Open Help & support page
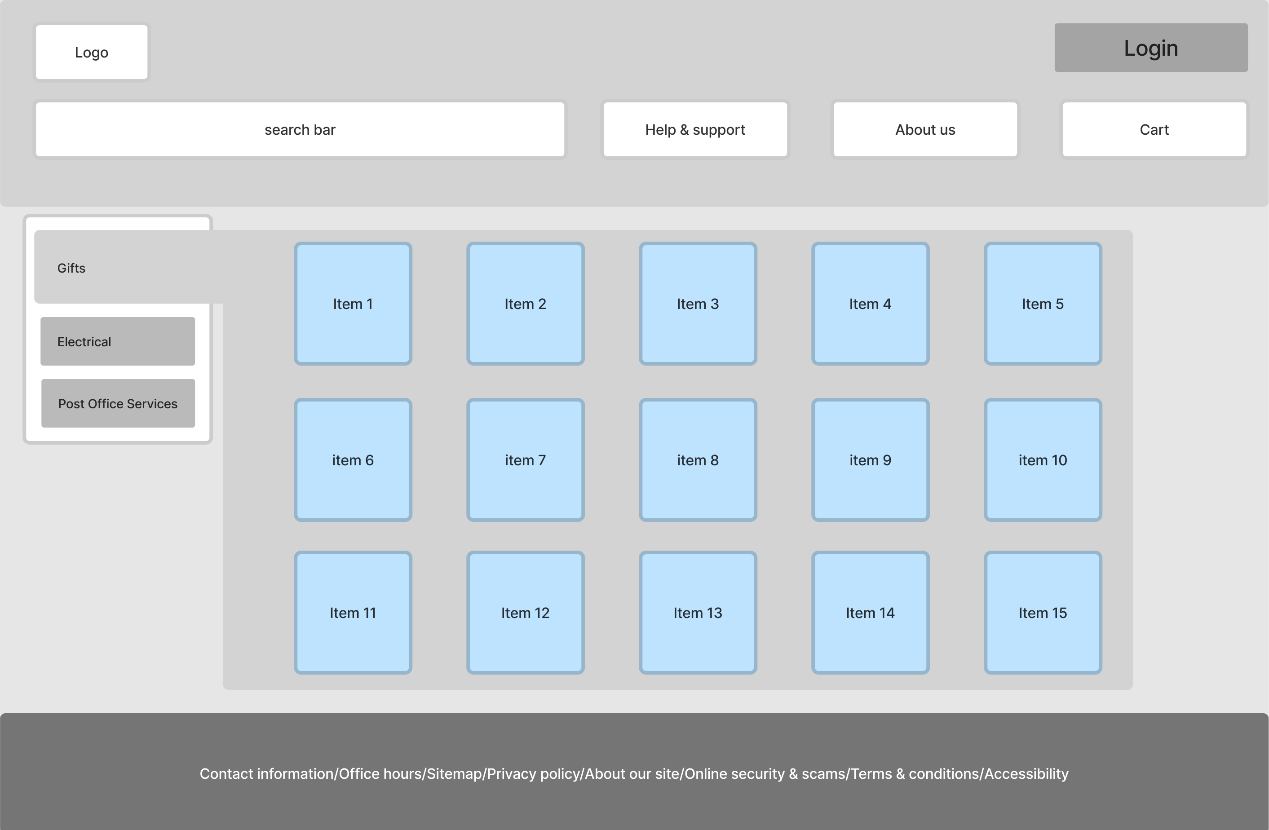 pos(695,129)
